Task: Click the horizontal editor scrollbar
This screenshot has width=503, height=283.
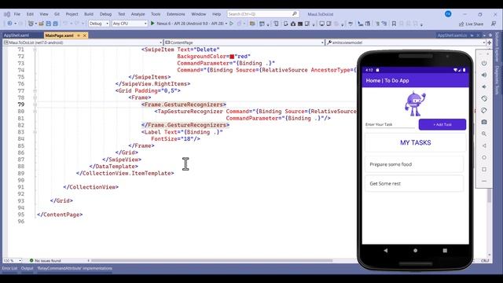Action: pyautogui.click(x=211, y=260)
